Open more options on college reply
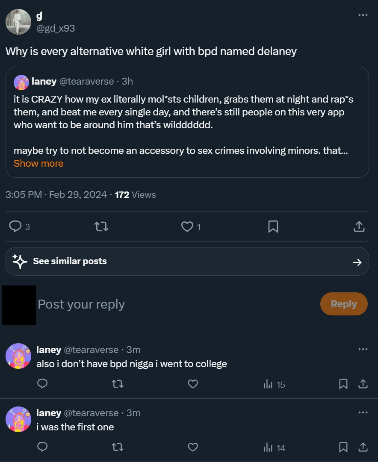This screenshot has width=378, height=462. pos(363,349)
